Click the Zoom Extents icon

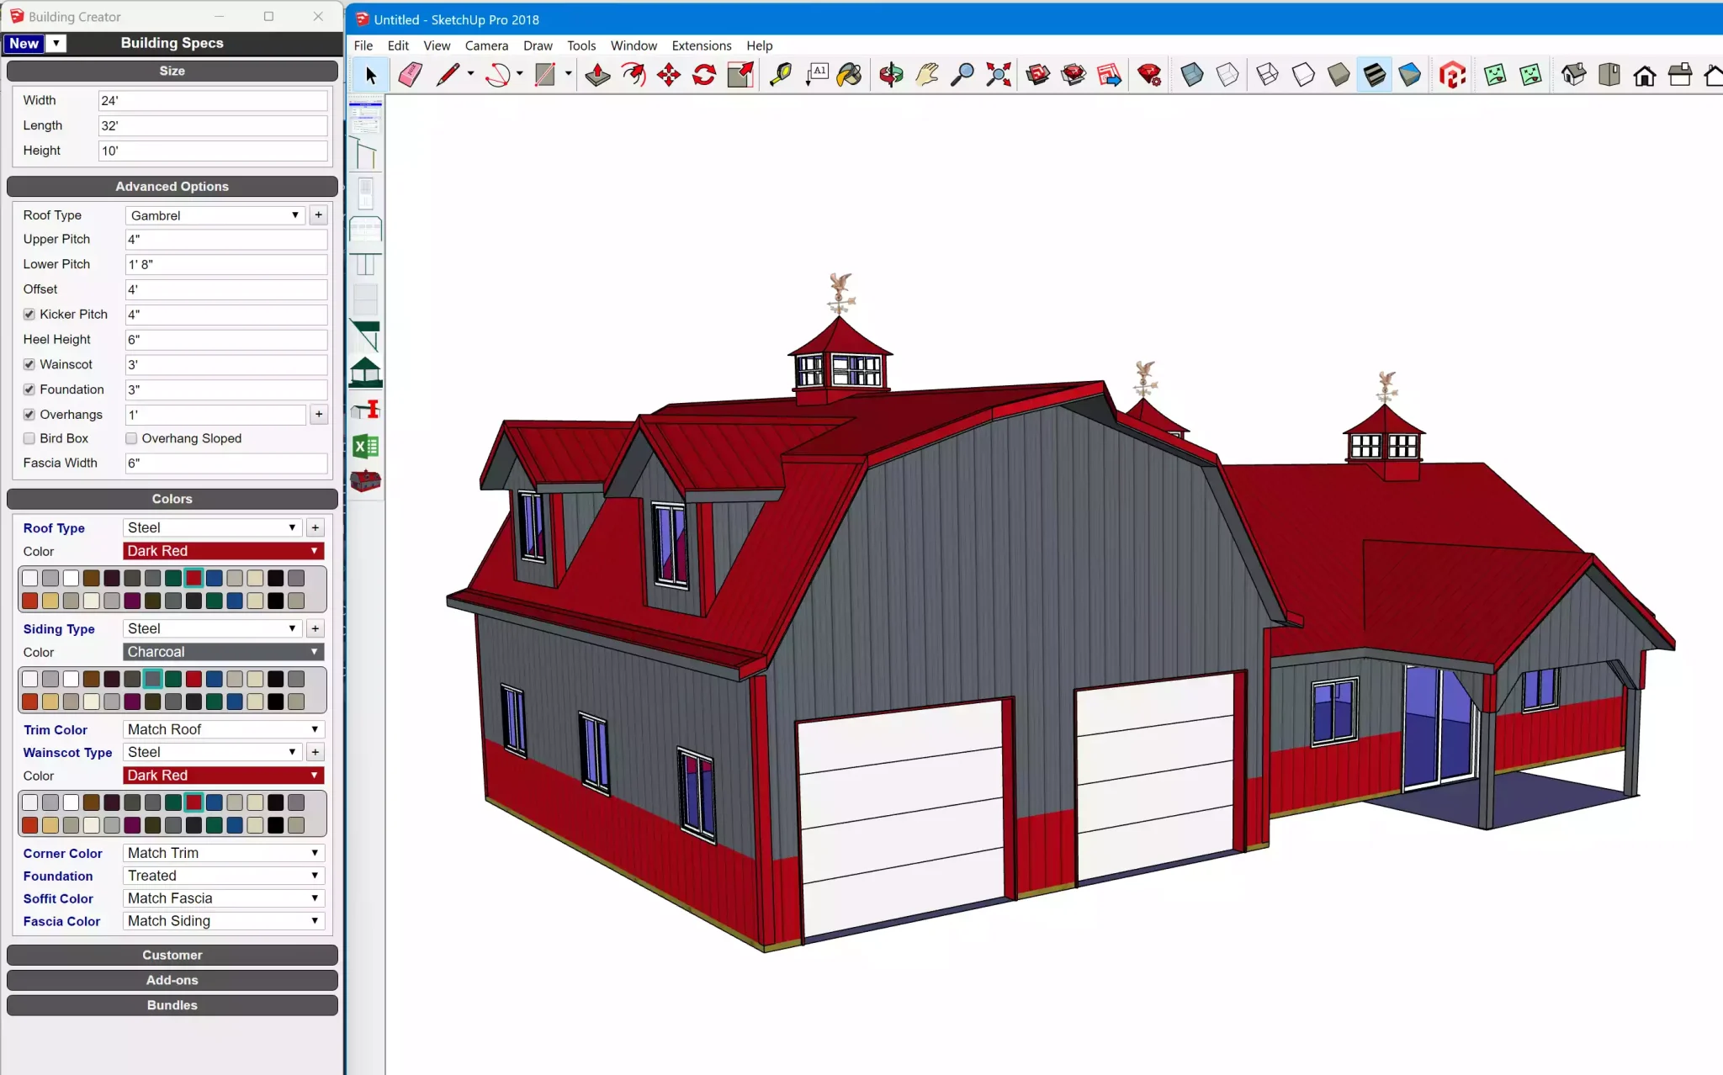[x=998, y=75]
